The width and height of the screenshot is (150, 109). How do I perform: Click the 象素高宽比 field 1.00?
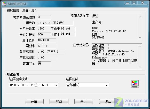click(x=51, y=52)
